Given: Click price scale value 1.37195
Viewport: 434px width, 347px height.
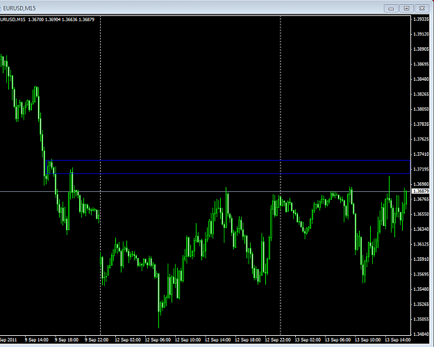Looking at the screenshot, I should coord(421,169).
